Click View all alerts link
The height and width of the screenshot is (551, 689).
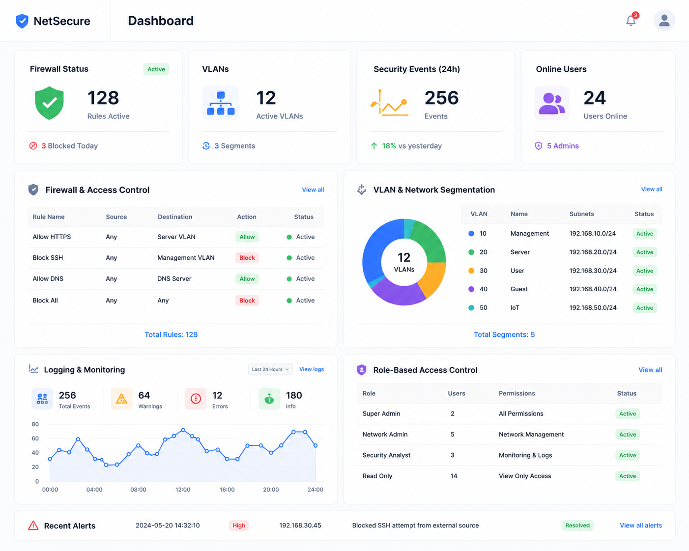pyautogui.click(x=641, y=525)
